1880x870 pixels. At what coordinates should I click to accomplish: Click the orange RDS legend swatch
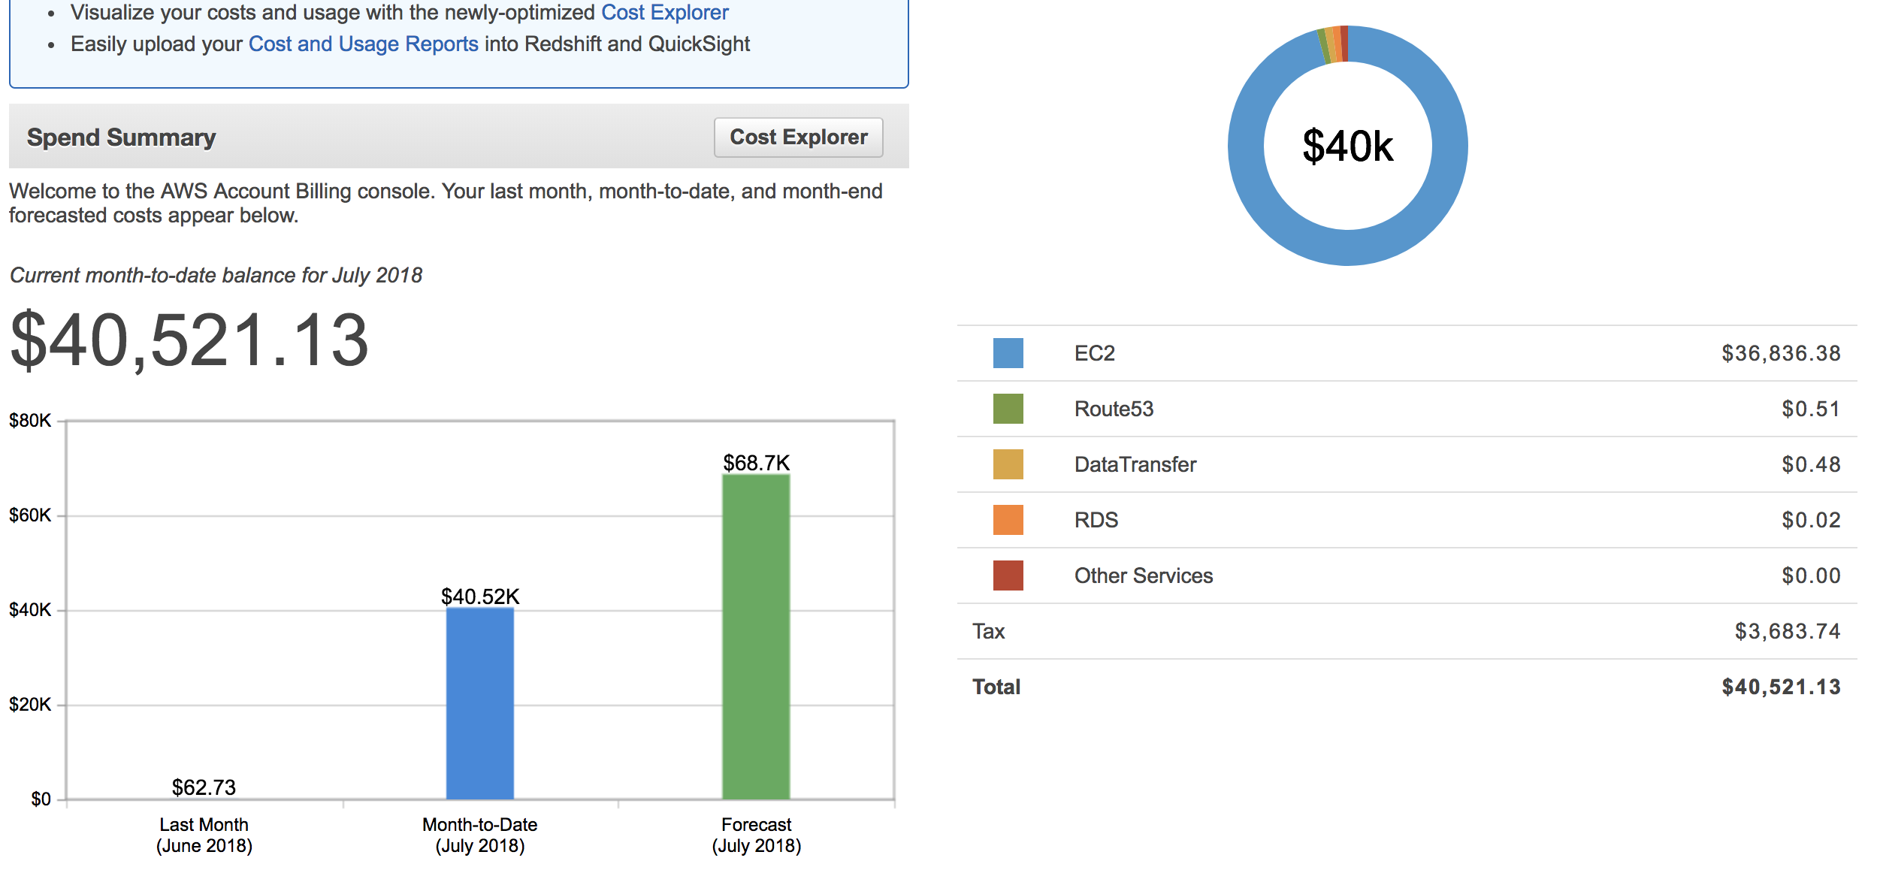[x=1008, y=520]
